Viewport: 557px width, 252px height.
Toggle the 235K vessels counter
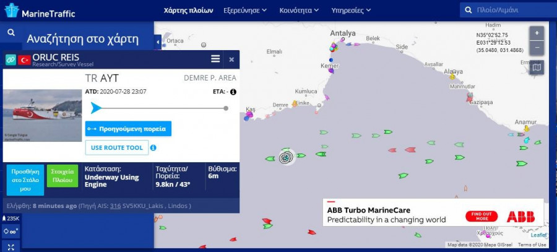[x=11, y=218]
